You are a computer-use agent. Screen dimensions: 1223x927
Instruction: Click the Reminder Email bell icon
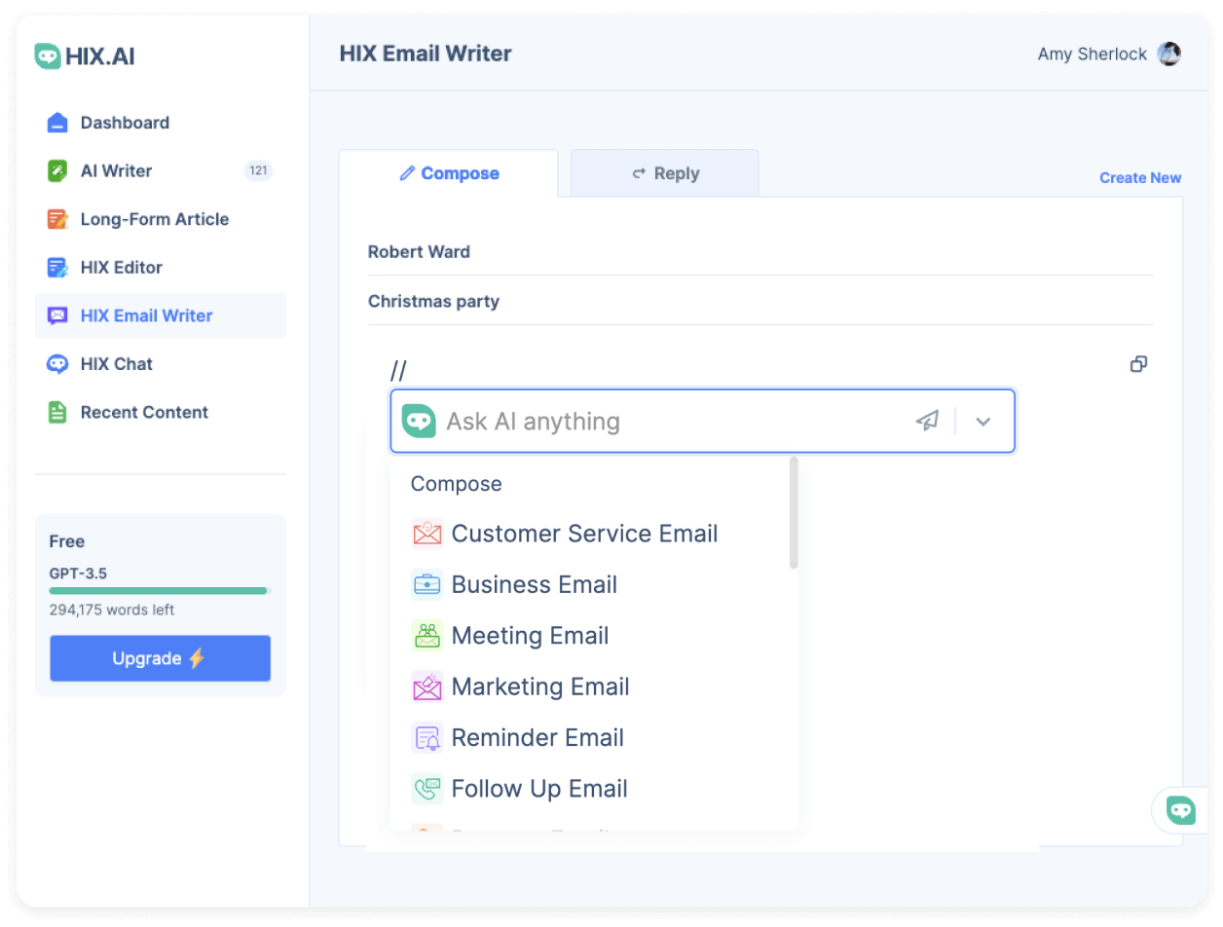point(426,737)
